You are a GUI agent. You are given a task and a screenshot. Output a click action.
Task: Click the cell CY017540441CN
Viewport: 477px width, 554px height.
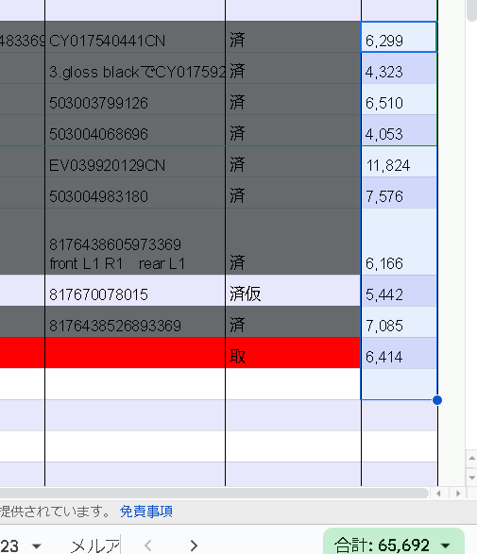(135, 37)
